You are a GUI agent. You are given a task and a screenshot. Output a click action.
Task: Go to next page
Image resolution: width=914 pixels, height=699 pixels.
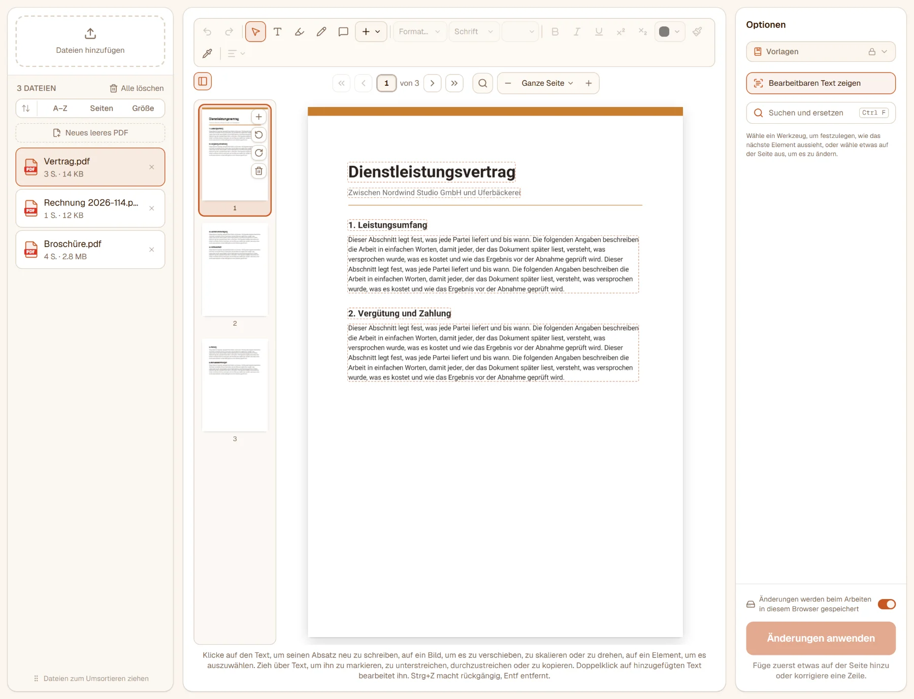(432, 83)
